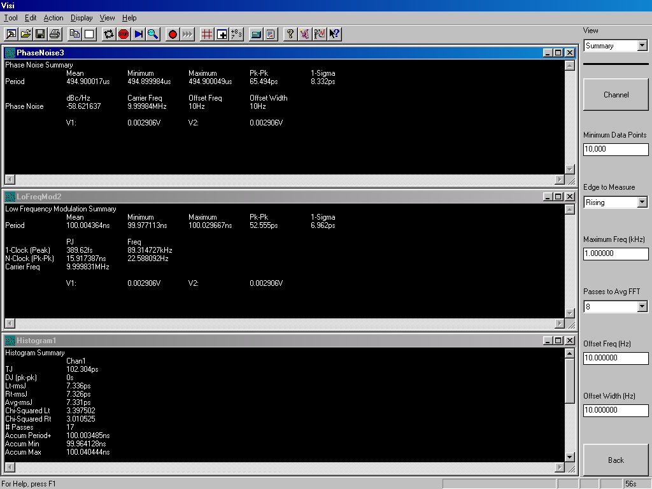This screenshot has width=652, height=489.
Task: Open the Action menu
Action: coord(53,18)
